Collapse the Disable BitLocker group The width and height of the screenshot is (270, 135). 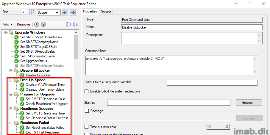pyautogui.click(x=11, y=70)
